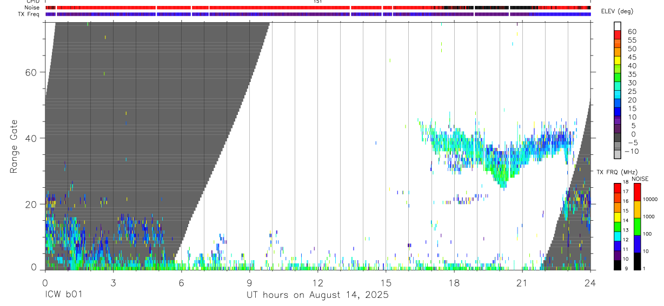Click the green segment of NOISE color bar
This screenshot has height=306, width=664.
click(x=637, y=227)
